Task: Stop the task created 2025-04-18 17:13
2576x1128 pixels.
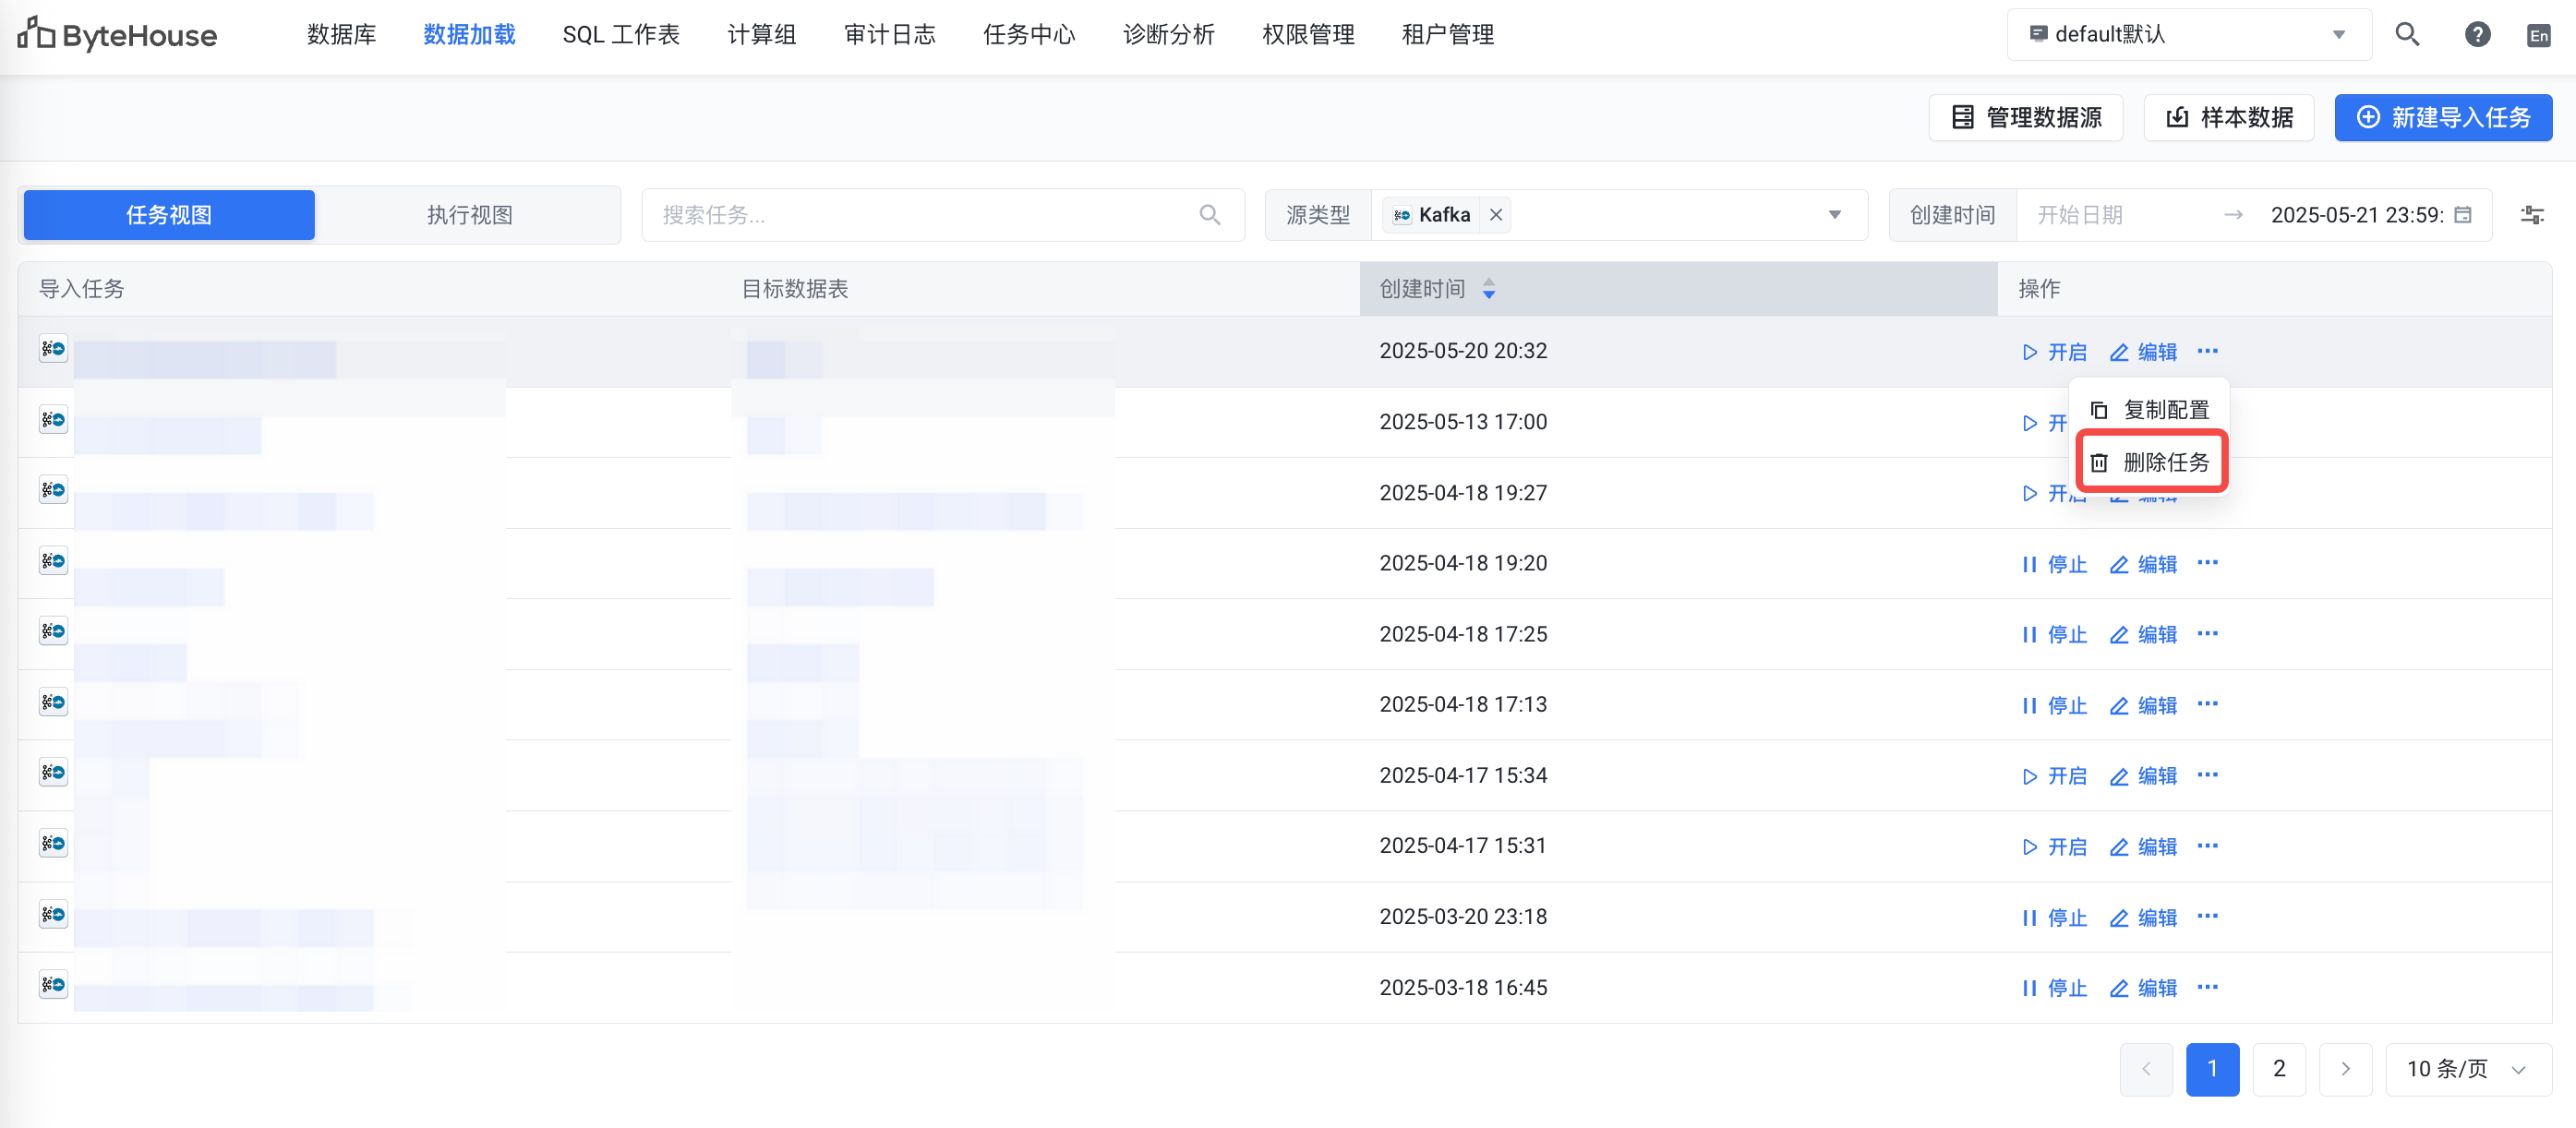Action: pyautogui.click(x=2054, y=705)
